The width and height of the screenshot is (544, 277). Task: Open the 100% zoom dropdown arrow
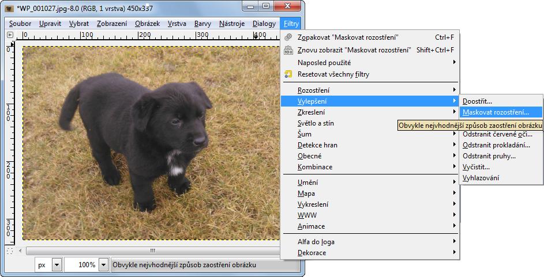point(103,265)
